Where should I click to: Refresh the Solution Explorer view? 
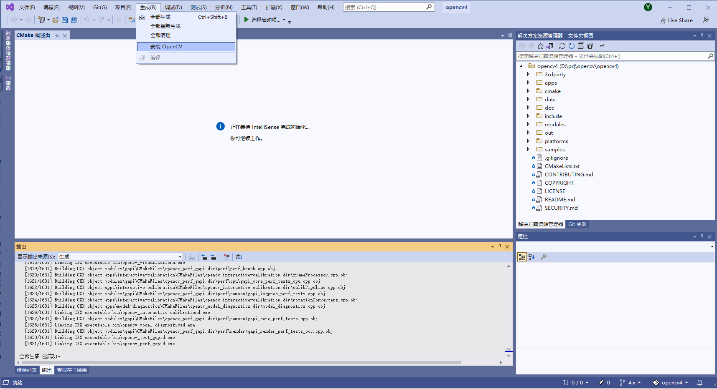pyautogui.click(x=562, y=46)
